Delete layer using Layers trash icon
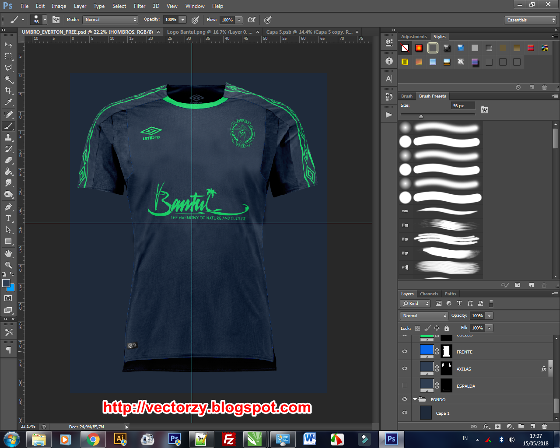 (544, 427)
